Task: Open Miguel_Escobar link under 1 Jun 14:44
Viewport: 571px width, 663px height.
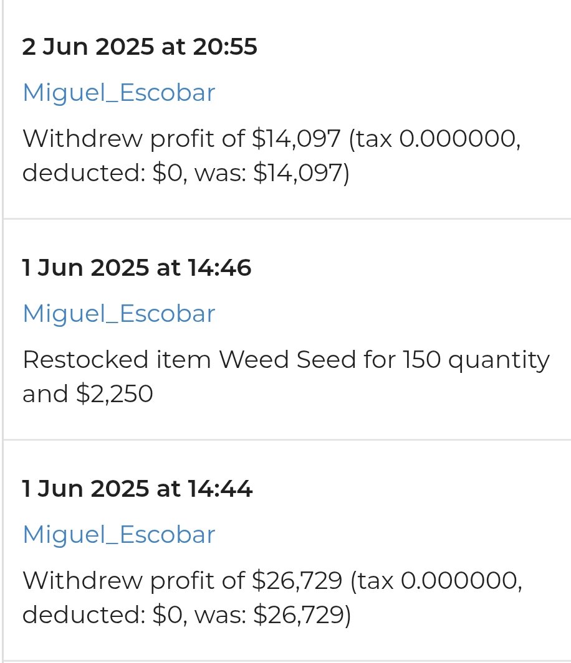Action: [119, 535]
